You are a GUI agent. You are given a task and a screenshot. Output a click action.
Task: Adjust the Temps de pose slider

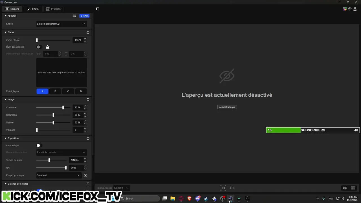point(51,160)
